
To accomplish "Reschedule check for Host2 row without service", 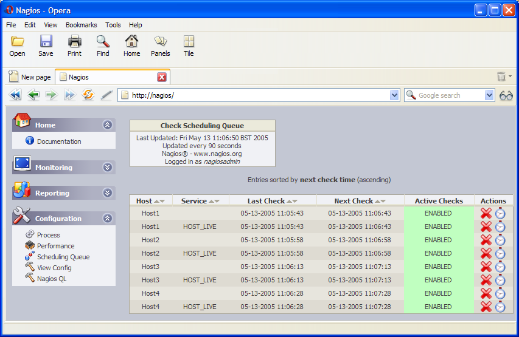I will click(x=500, y=240).
